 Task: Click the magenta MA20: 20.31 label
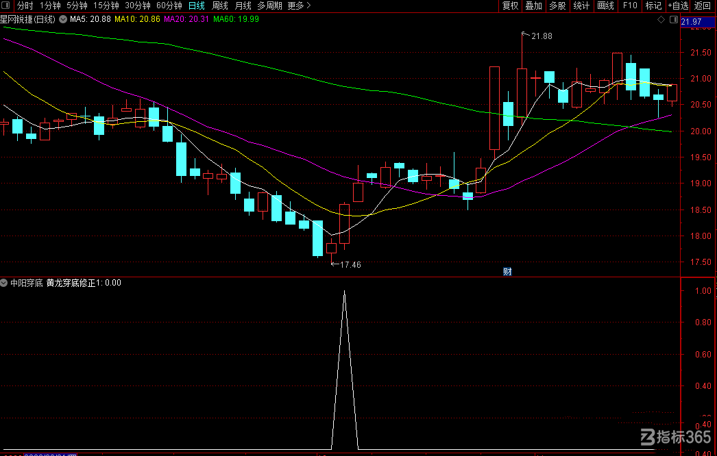(x=186, y=19)
